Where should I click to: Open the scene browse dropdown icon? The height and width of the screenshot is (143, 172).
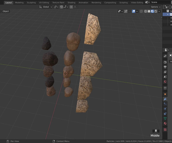147,2
